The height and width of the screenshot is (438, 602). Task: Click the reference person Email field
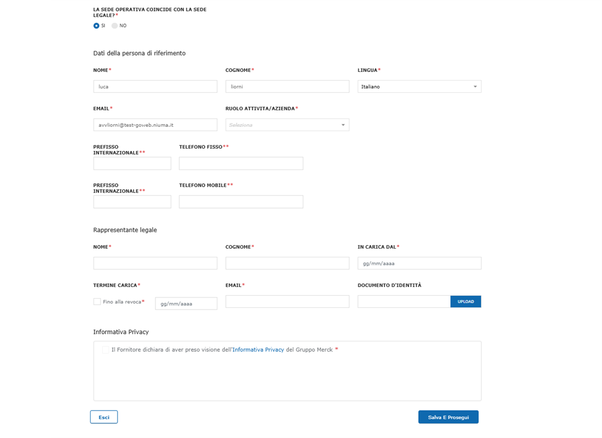(155, 125)
